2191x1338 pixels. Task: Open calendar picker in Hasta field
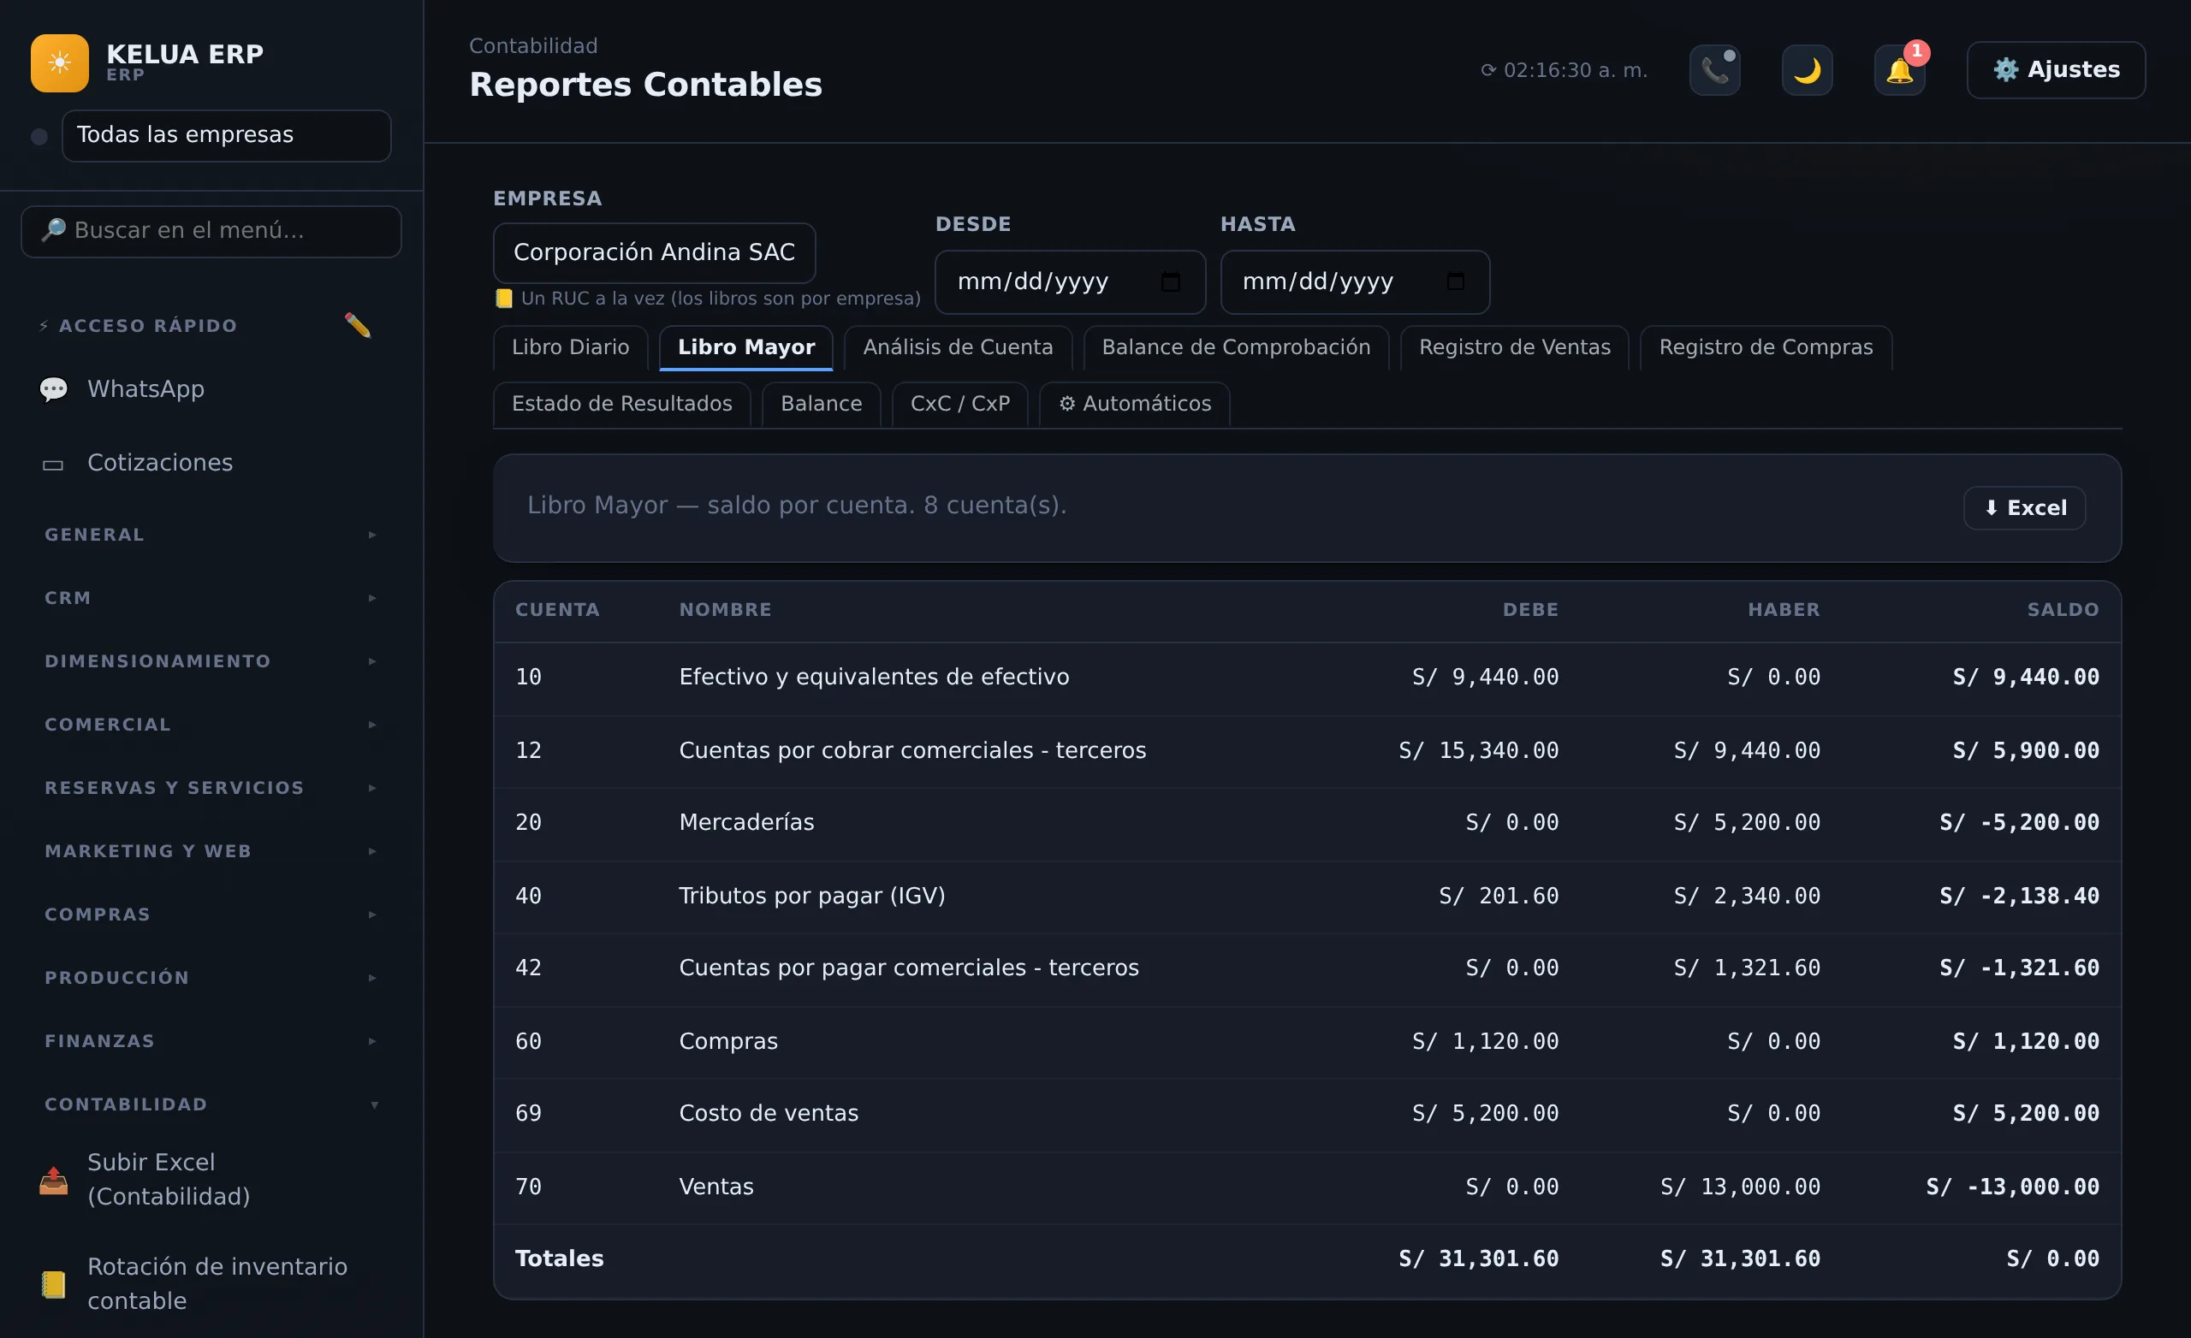[x=1455, y=281]
